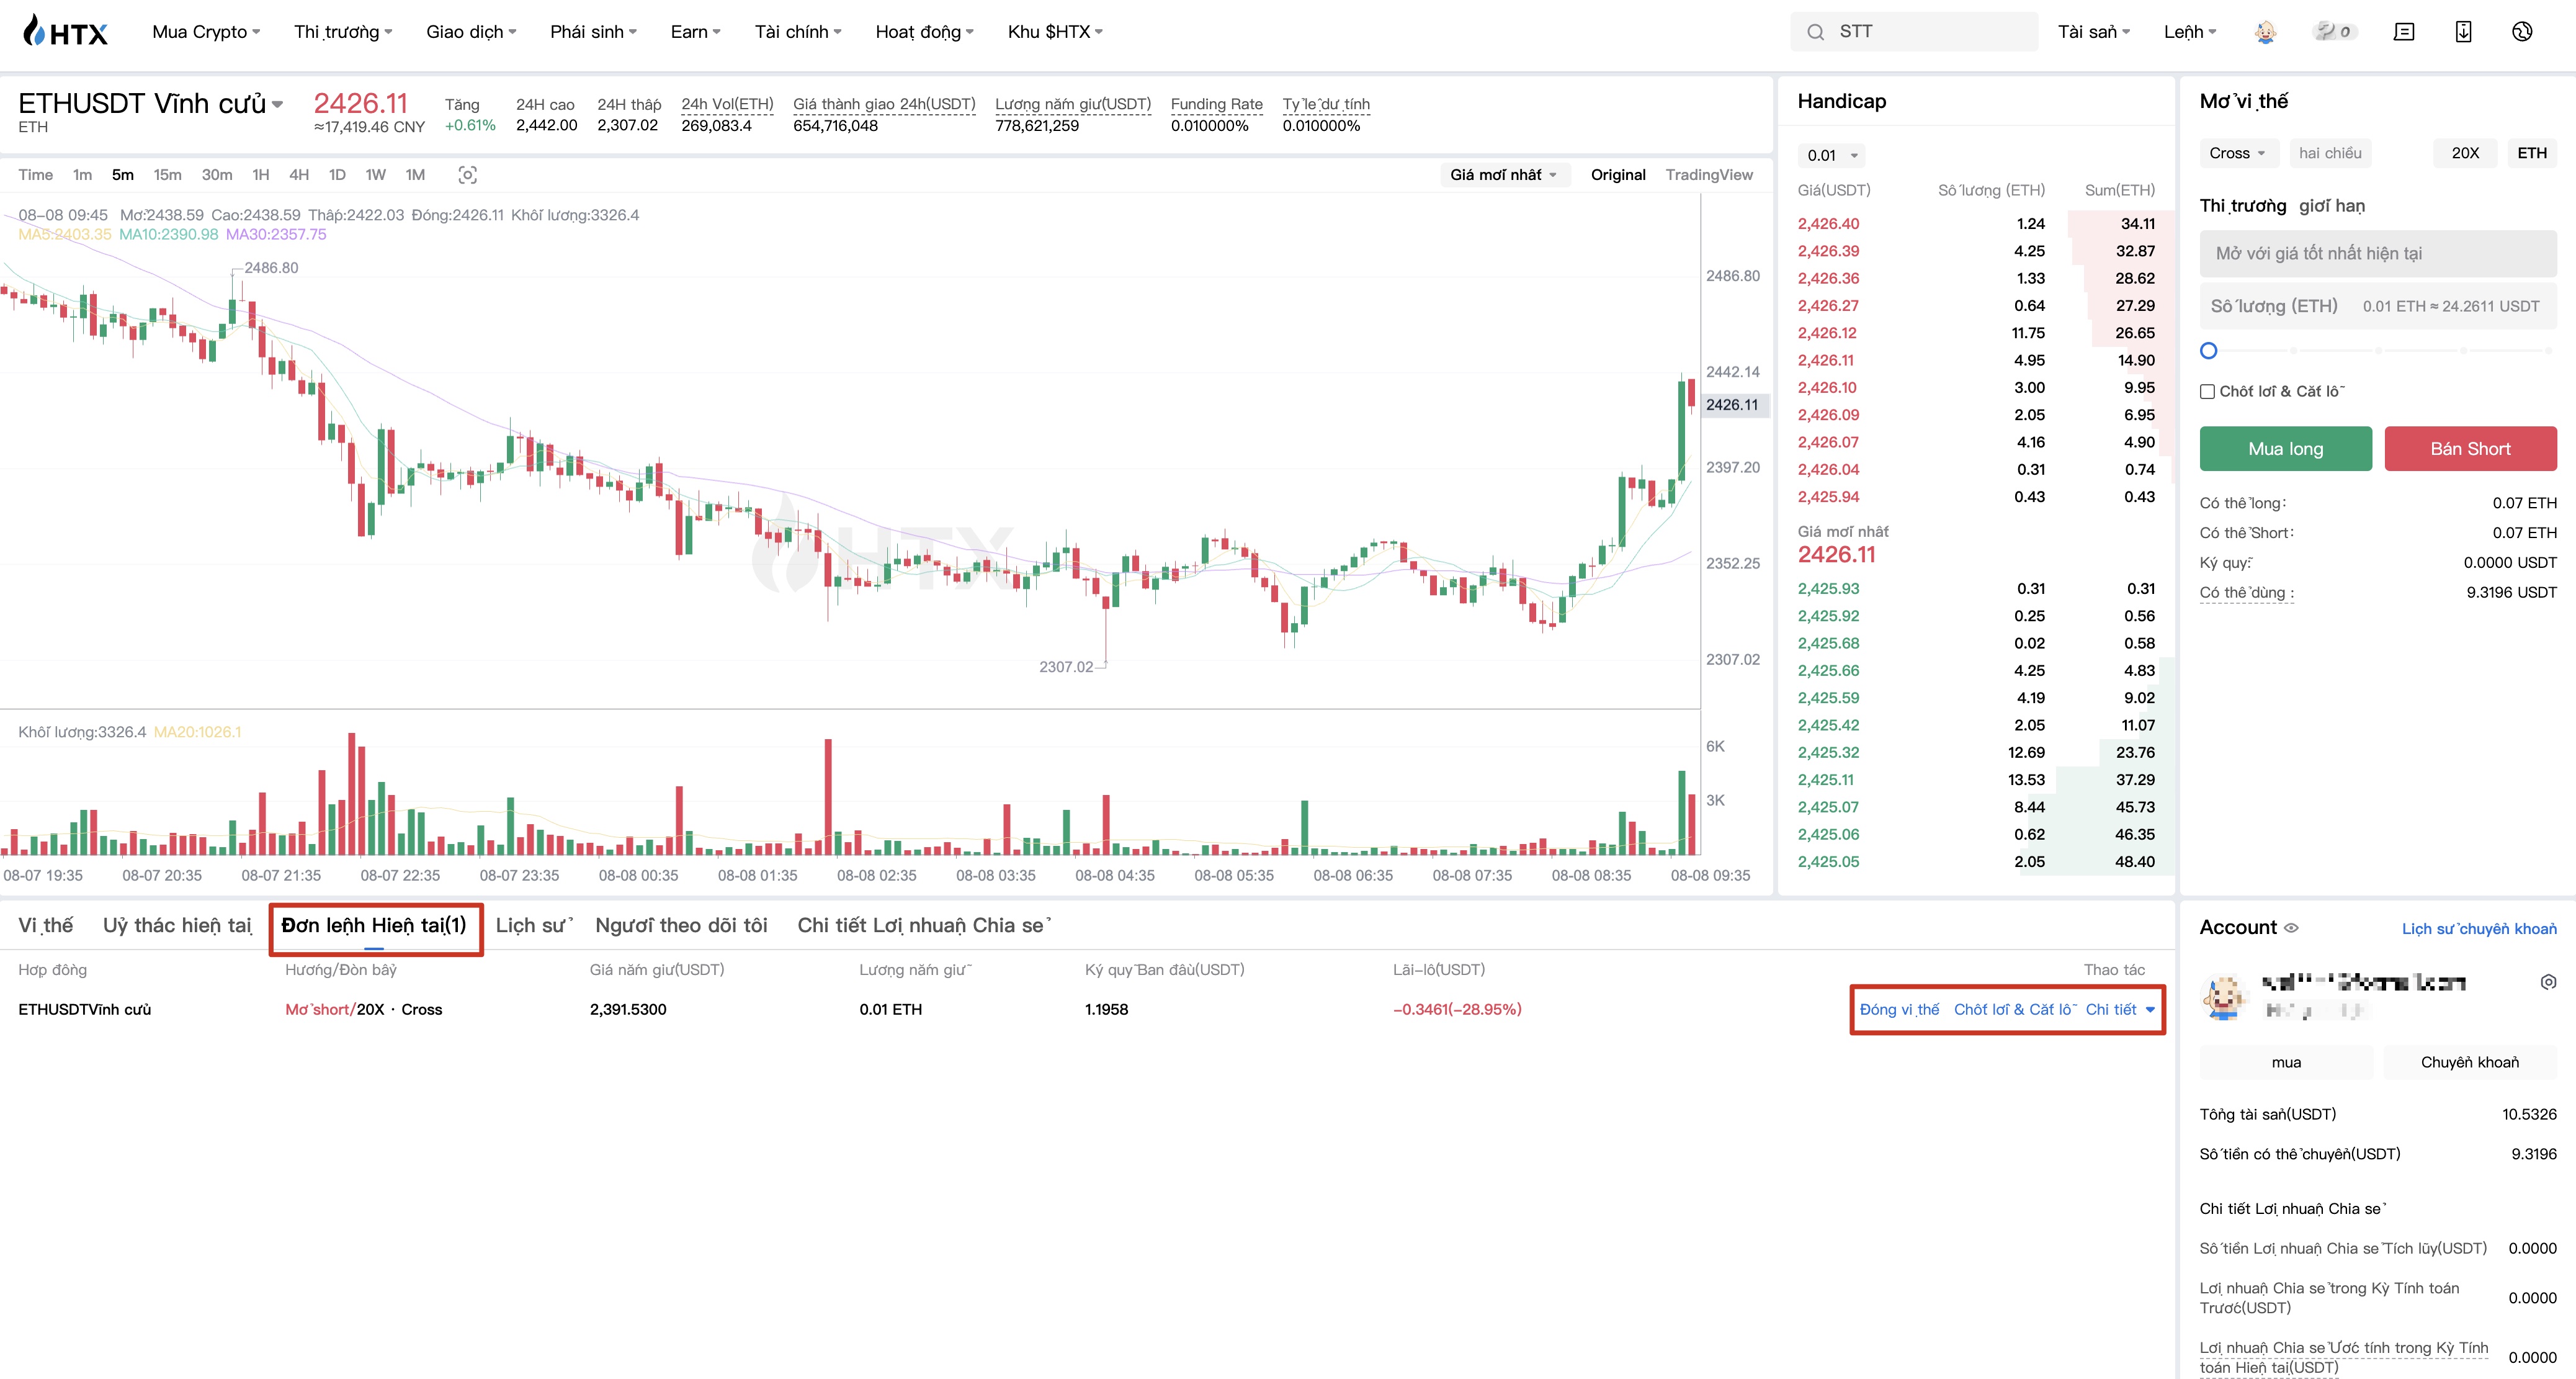Switch to Người theo dõi tôi tab
The height and width of the screenshot is (1379, 2576).
click(681, 926)
